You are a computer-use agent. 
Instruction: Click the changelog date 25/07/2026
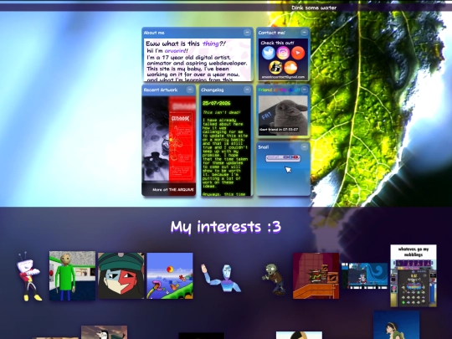pos(216,104)
